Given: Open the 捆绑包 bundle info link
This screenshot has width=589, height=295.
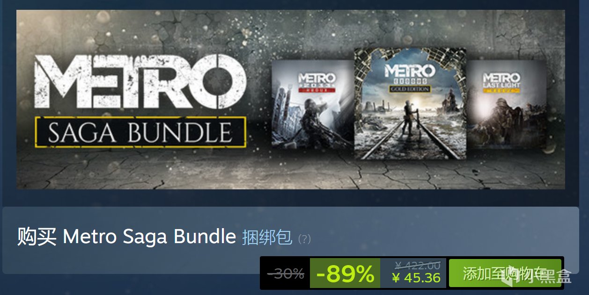Looking at the screenshot, I should tap(267, 237).
